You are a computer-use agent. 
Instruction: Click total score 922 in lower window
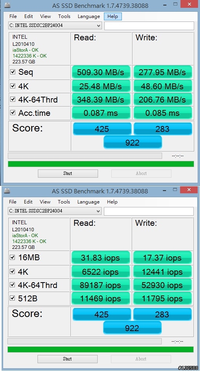(x=132, y=328)
